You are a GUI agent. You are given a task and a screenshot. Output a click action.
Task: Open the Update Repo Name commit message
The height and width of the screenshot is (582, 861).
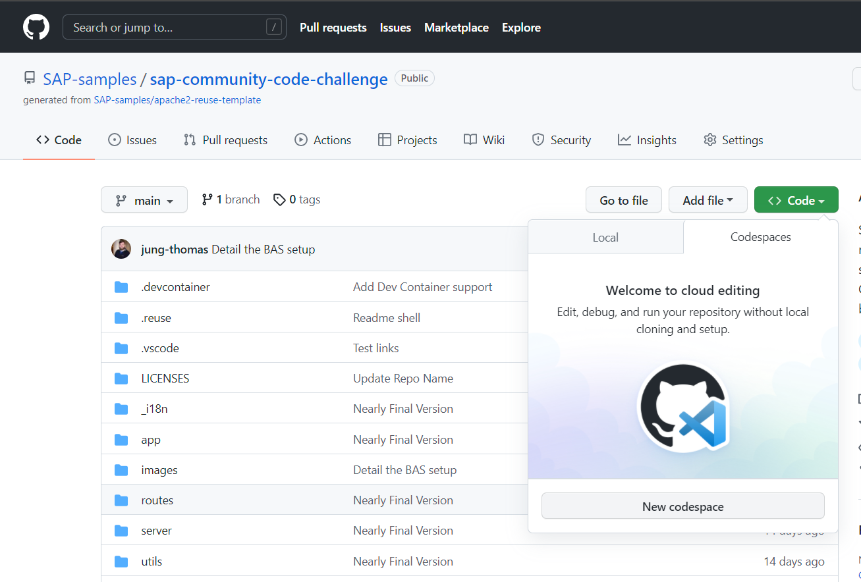coord(403,379)
